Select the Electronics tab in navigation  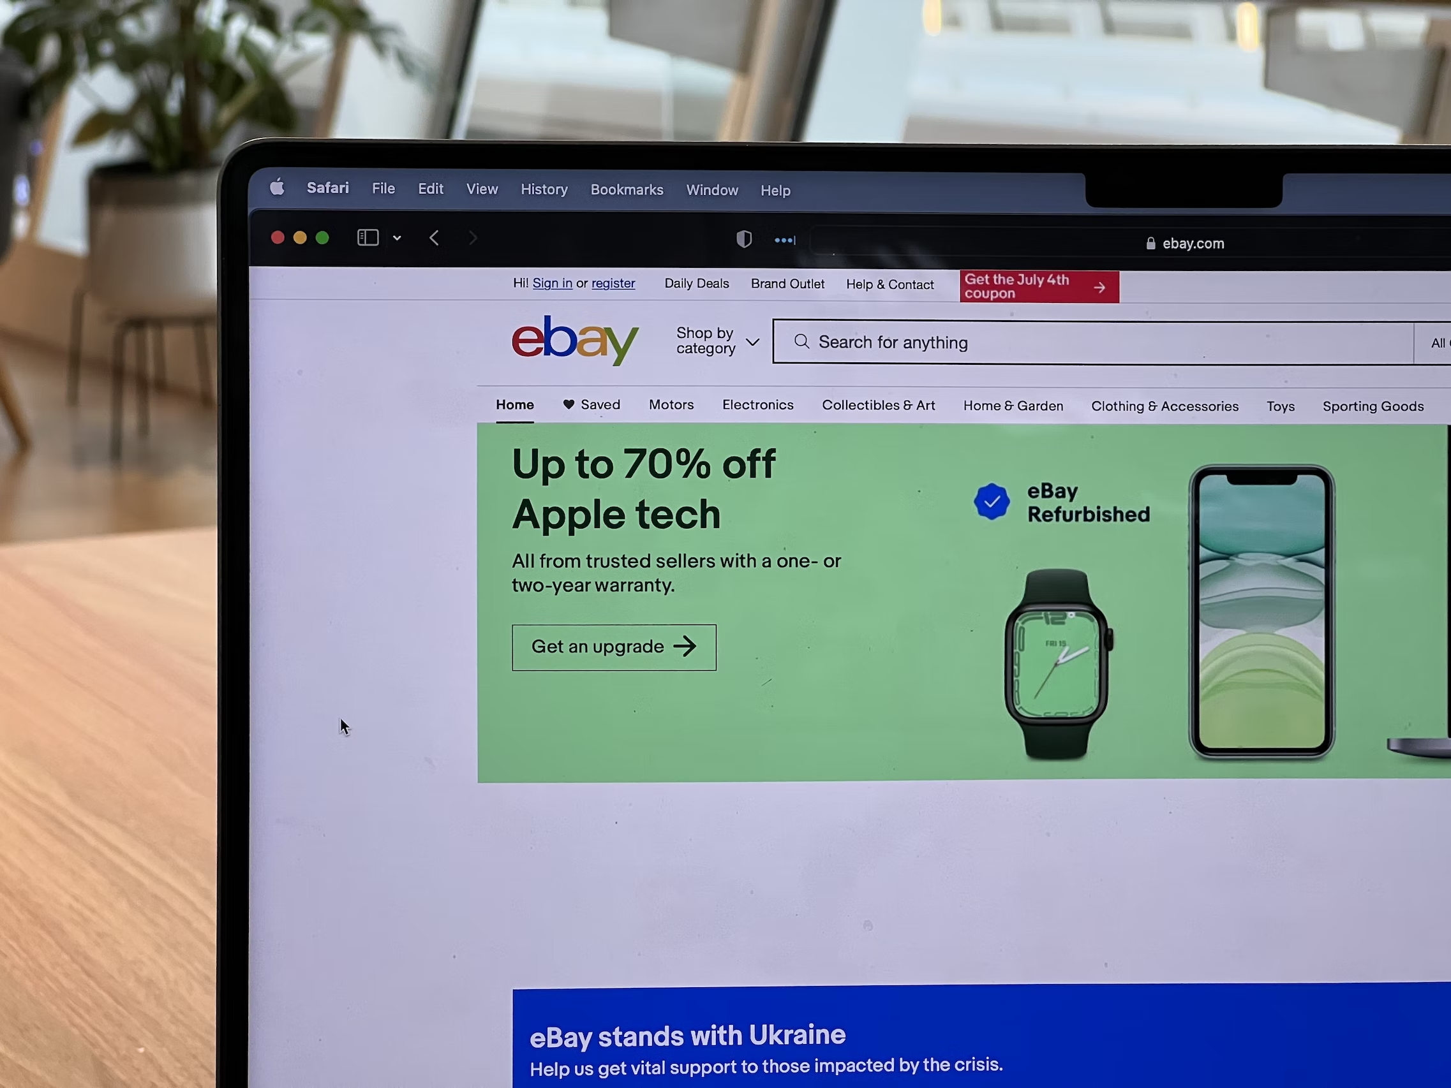point(758,406)
